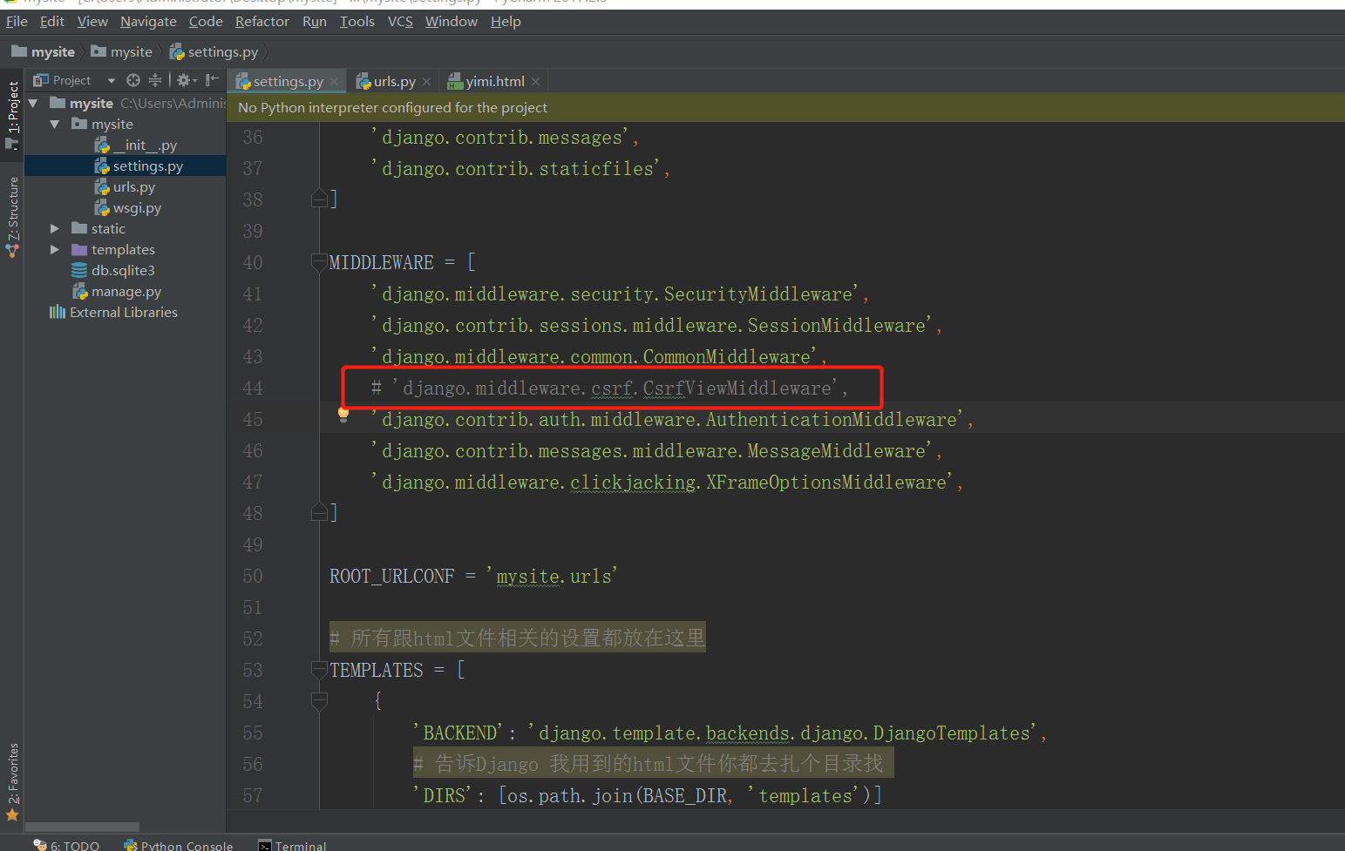Expand the static folder

click(x=55, y=229)
